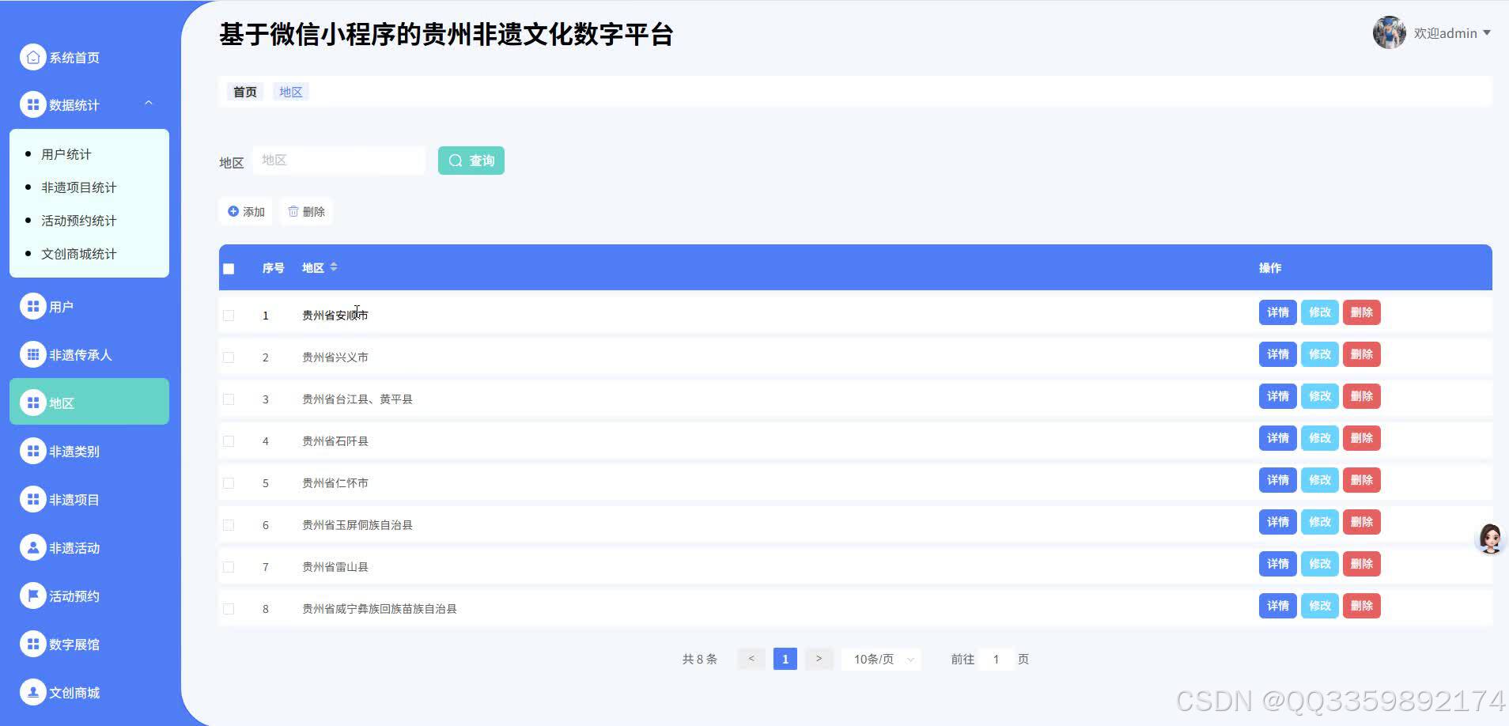1509x726 pixels.
Task: Click 修改 for 贵州省仁怀市
Action: 1319,480
